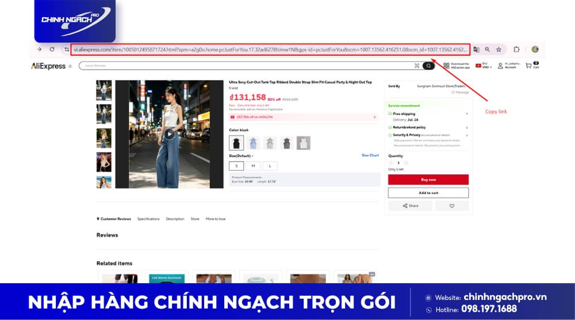Open the Sungnam Swimsuit Store link
Image resolution: width=575 pixels, height=320 pixels.
pyautogui.click(x=441, y=86)
